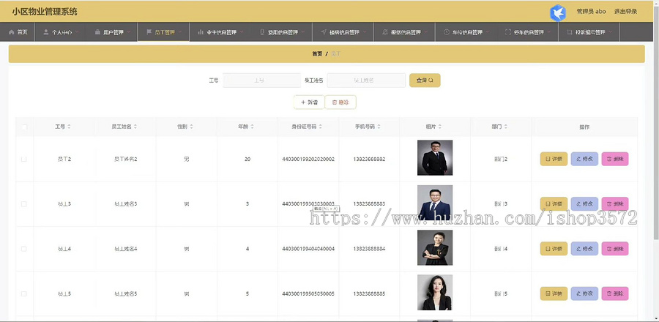Open 详情 for 员工2 row
Viewport: 659px width, 322px height.
(554, 159)
